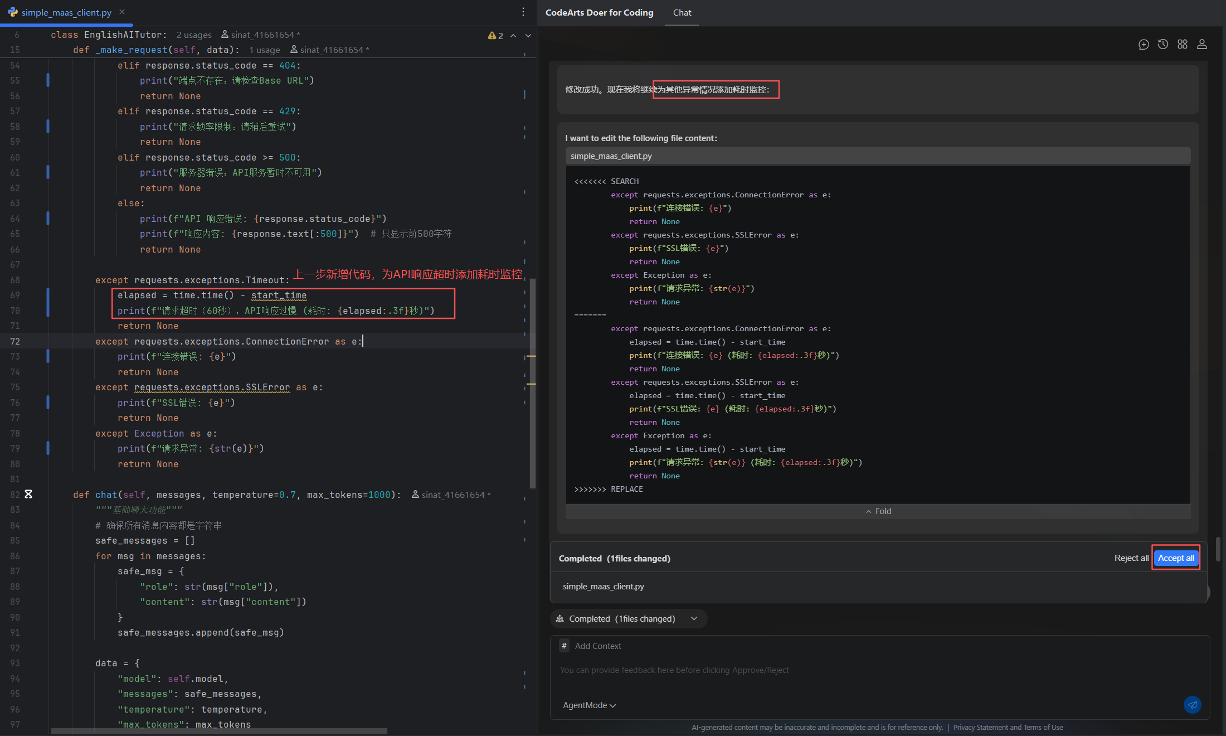The width and height of the screenshot is (1226, 736).
Task: Jump to next highlighted problem arrow
Action: pos(528,36)
